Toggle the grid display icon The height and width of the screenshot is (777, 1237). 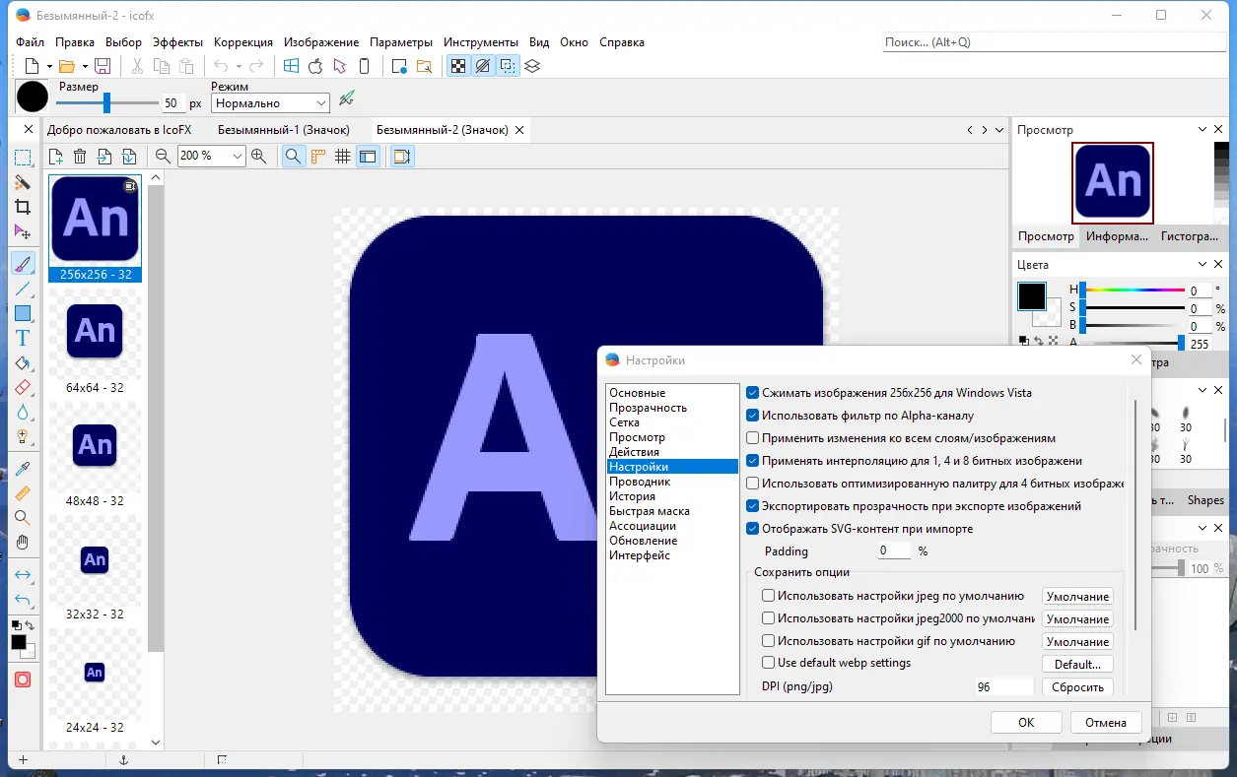coord(342,156)
